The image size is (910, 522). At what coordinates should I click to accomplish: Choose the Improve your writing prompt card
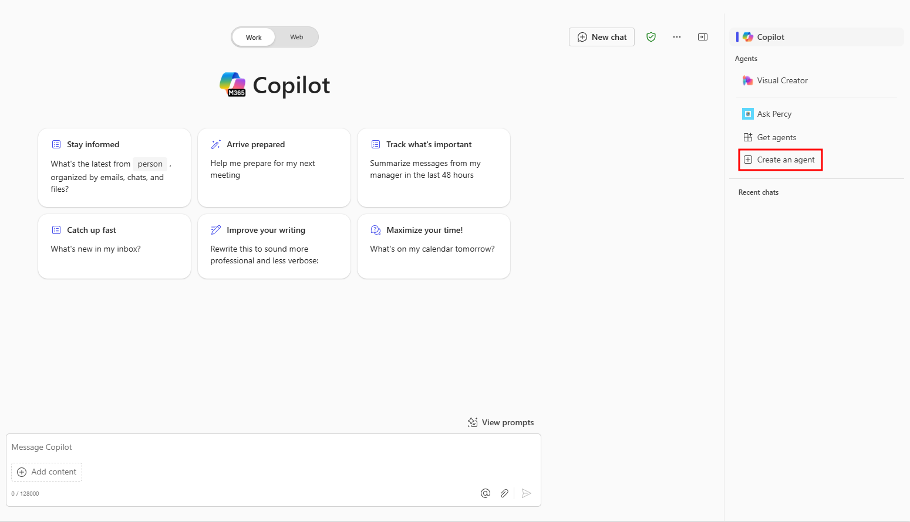pyautogui.click(x=274, y=246)
